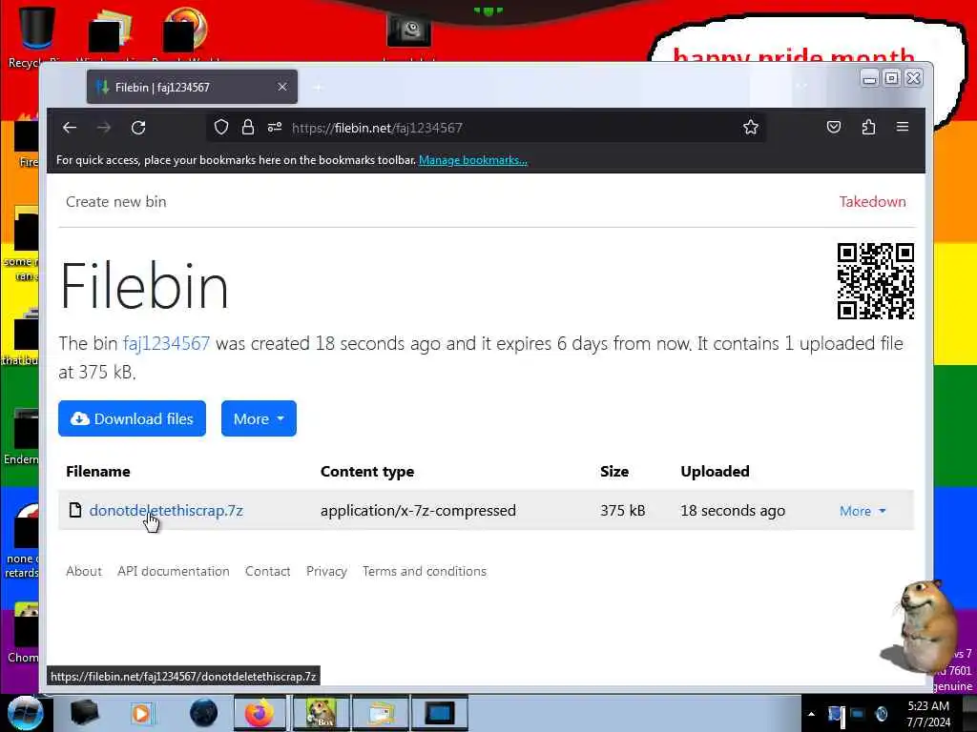Click the file icon beside donotdeletethiscrap.7z
This screenshot has width=977, height=732.
[75, 511]
